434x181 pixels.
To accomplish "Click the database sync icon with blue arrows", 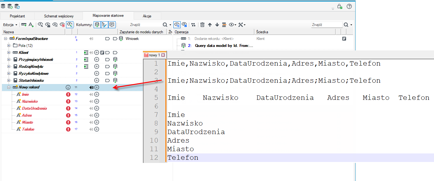I will (x=17, y=6).
